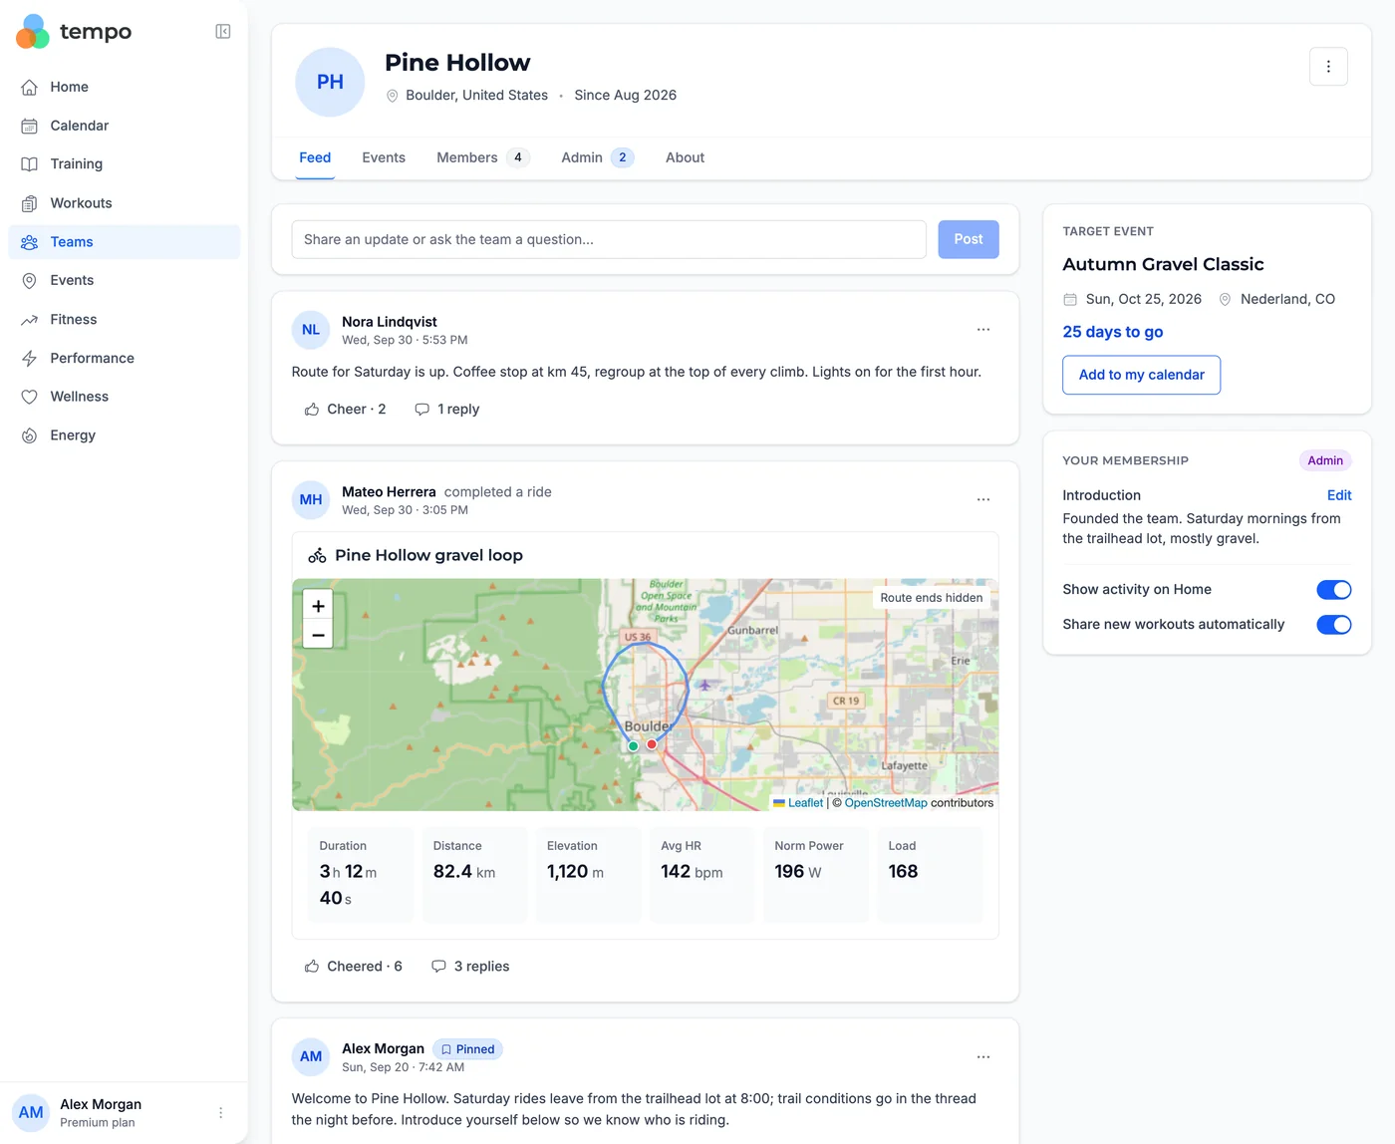1395x1144 pixels.
Task: Open the Fitness page
Action: (124, 320)
